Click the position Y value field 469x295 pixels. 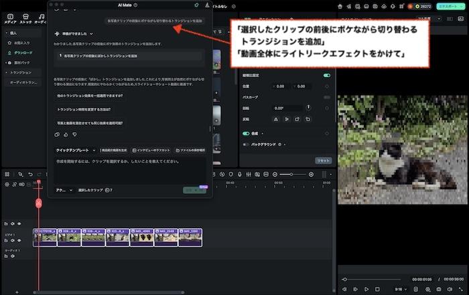point(301,86)
